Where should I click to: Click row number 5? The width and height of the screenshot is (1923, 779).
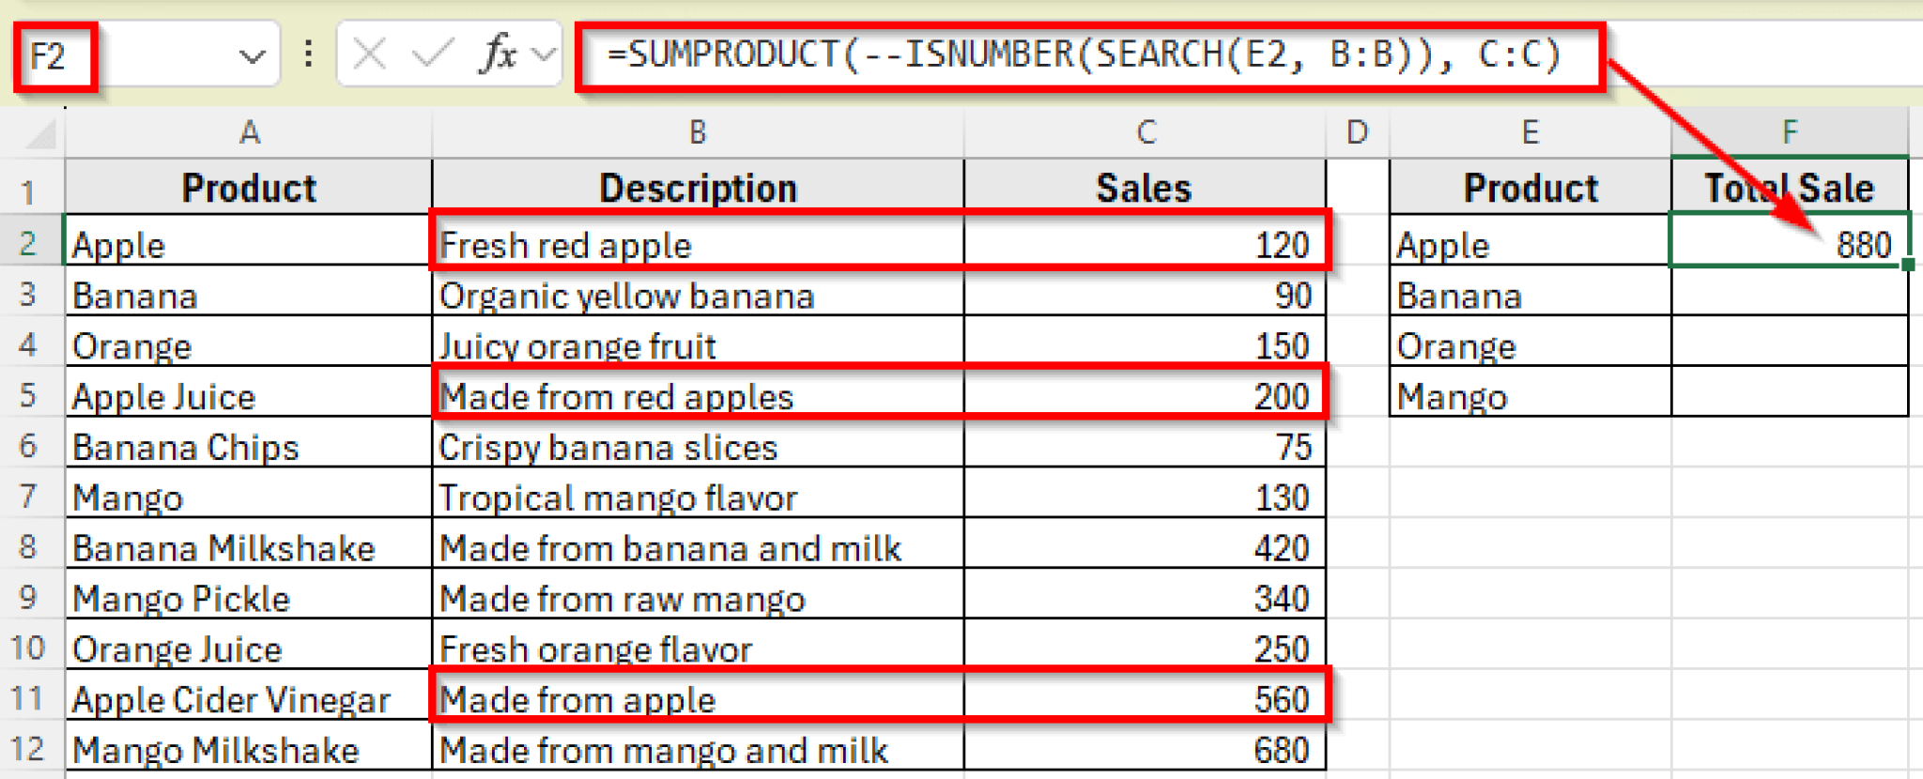coord(28,396)
